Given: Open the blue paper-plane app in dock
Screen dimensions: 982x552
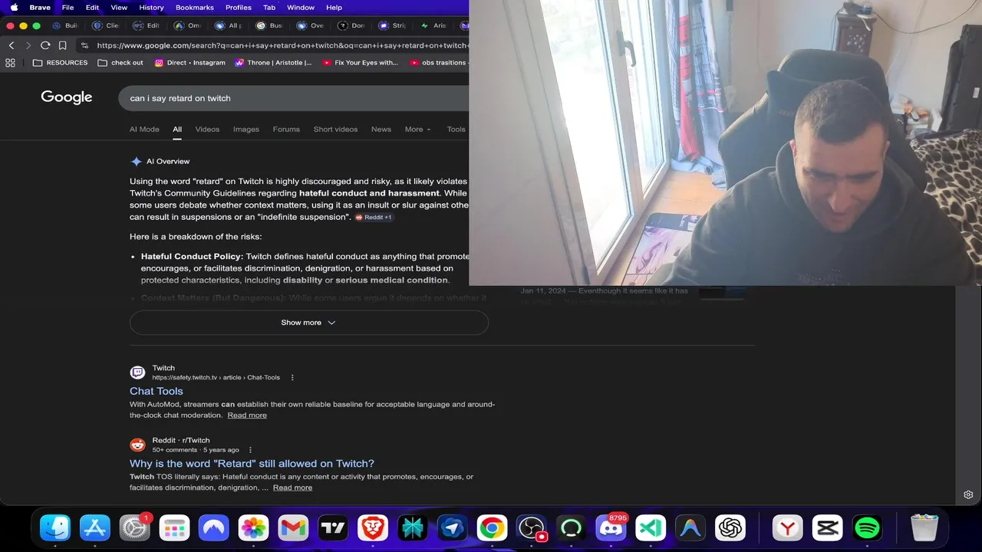Looking at the screenshot, I should pos(452,527).
